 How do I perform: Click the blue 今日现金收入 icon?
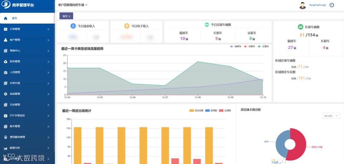[x=73, y=26]
